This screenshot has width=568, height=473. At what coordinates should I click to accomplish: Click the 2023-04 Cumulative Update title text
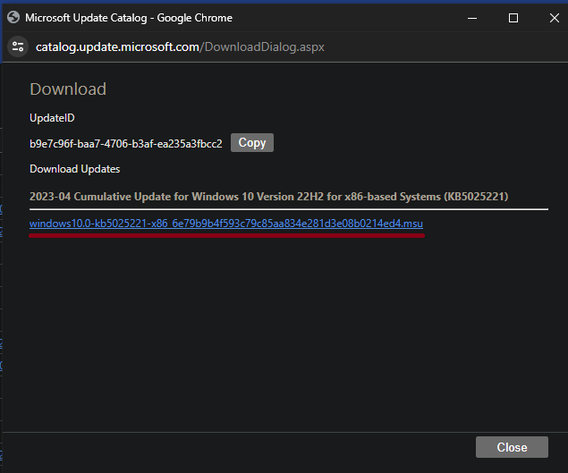pyautogui.click(x=268, y=197)
